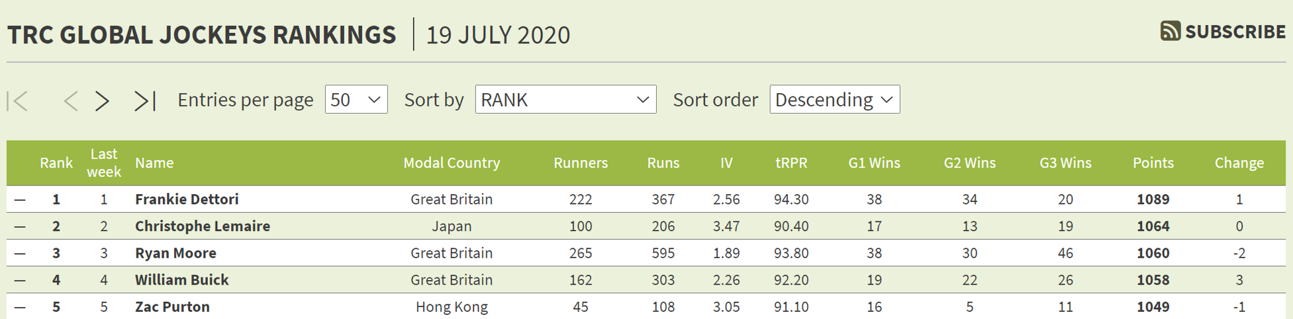The width and height of the screenshot is (1293, 319).
Task: Go to the first page of rankings
Action: [18, 101]
